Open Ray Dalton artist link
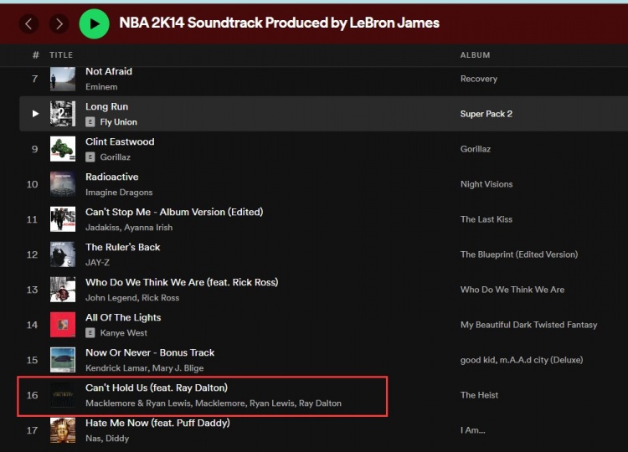 (x=320, y=403)
